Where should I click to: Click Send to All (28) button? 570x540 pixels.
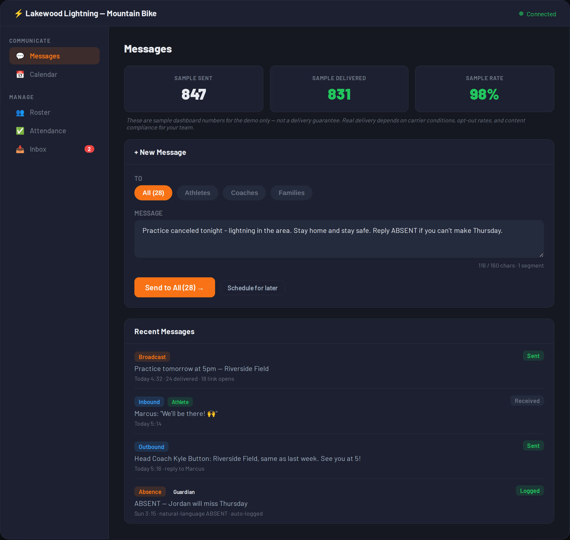pos(175,287)
